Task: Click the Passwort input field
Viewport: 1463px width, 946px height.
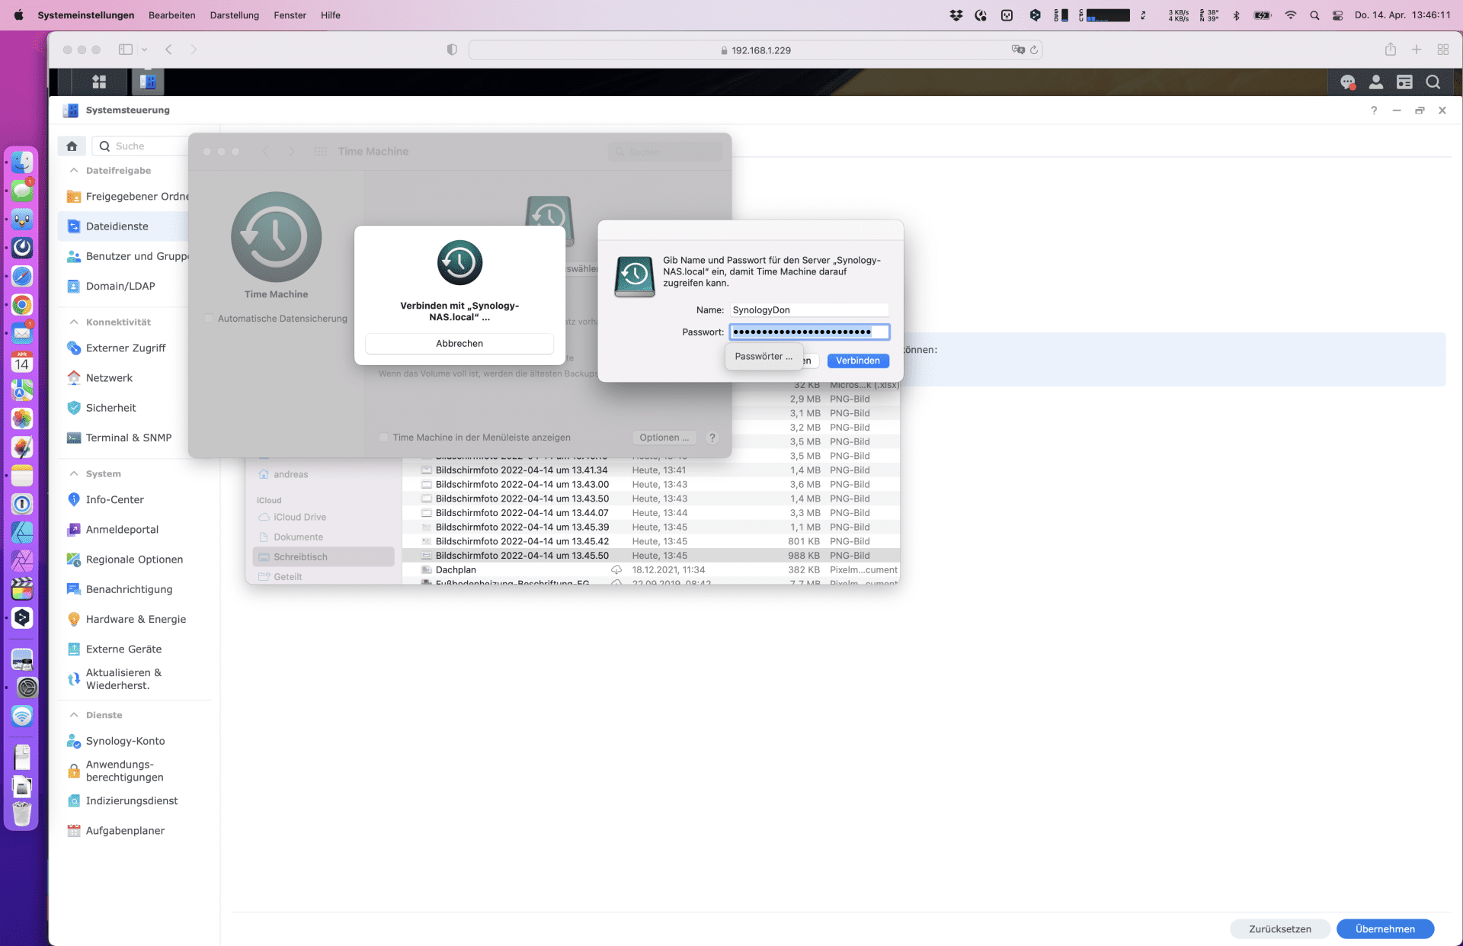Action: pyautogui.click(x=809, y=332)
